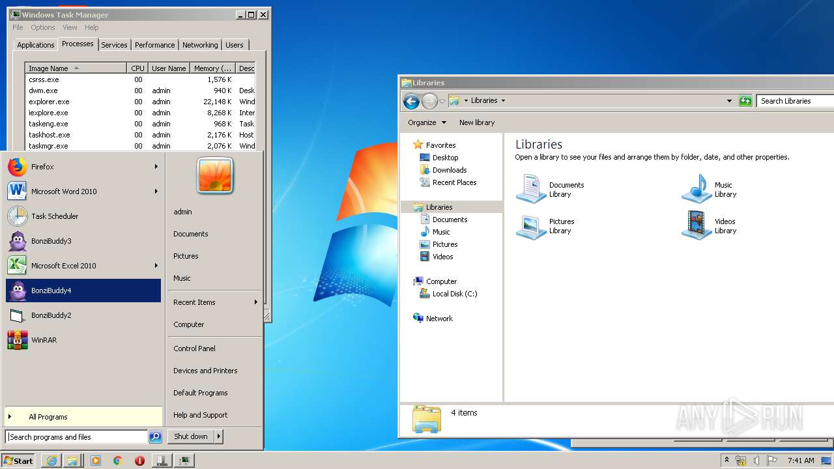The width and height of the screenshot is (834, 469).
Task: Open the Documents library icon in Libraries
Action: 530,190
